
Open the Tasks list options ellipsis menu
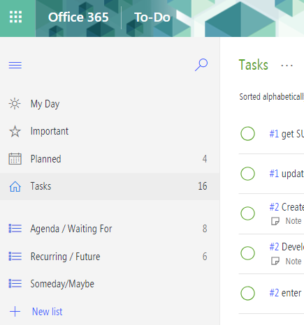[287, 66]
